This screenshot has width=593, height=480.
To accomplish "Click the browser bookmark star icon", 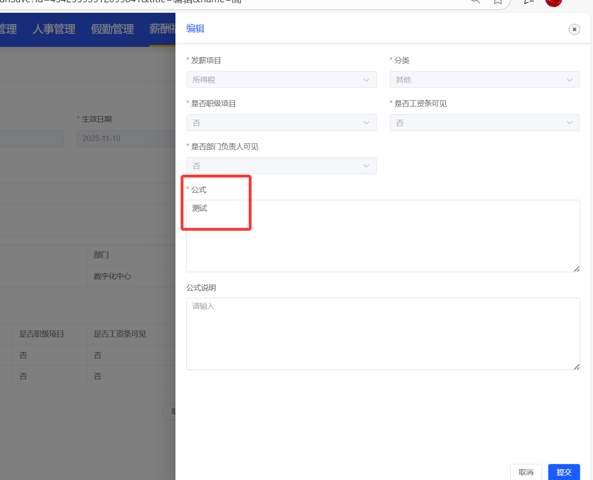I will 498,1.
